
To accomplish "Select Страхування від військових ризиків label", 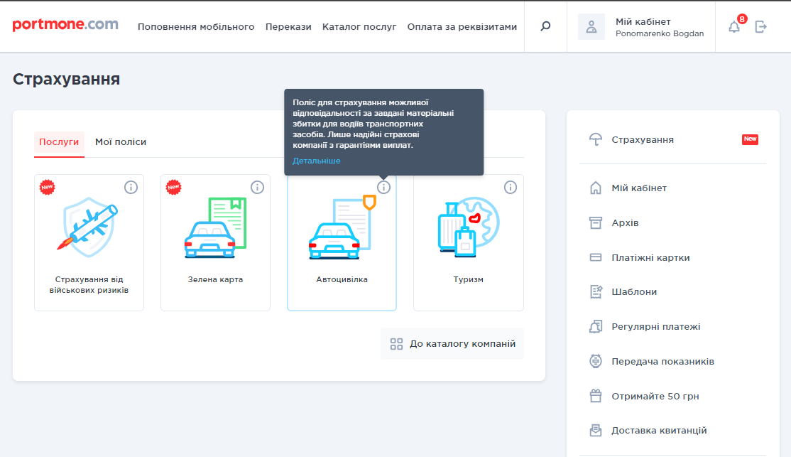I will pos(89,285).
